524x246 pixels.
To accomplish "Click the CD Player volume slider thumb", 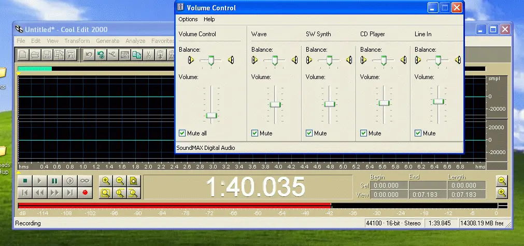I will 384,103.
